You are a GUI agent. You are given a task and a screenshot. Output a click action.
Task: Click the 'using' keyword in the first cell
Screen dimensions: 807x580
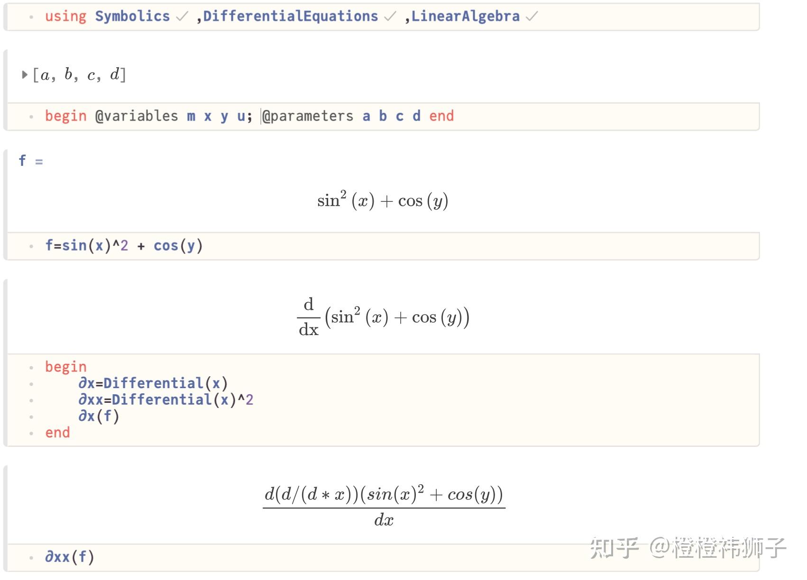click(65, 17)
